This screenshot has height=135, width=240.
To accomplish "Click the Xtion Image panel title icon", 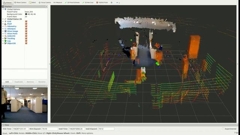I will click(x=3, y=86).
